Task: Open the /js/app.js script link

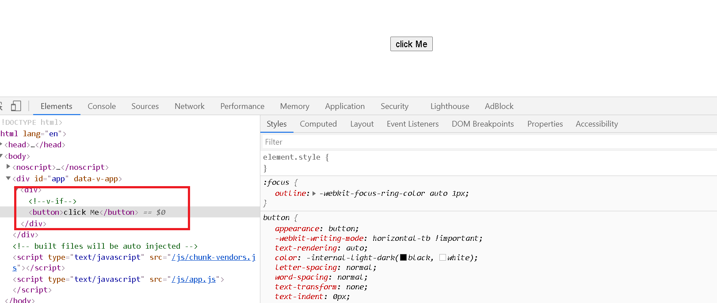Action: tap(194, 279)
